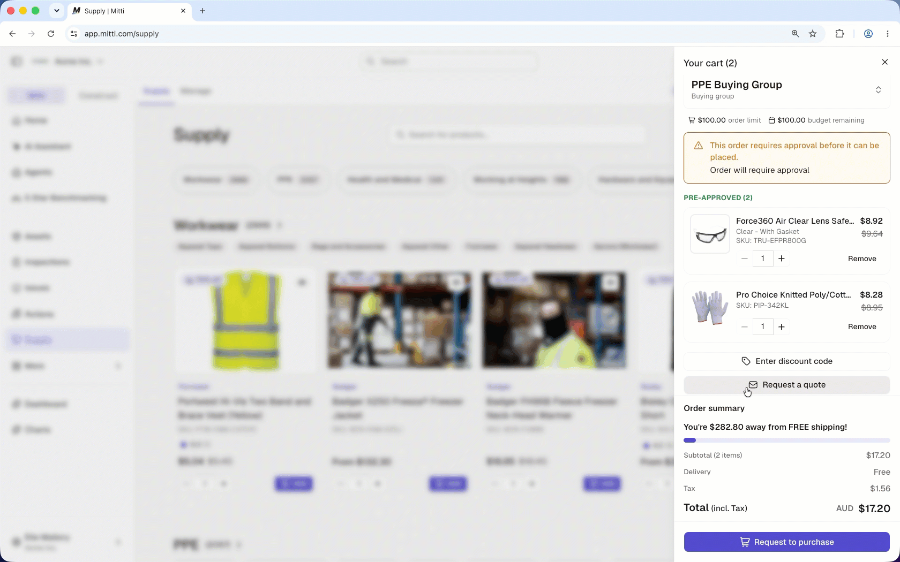Click the Request a quote envelope icon
Image resolution: width=900 pixels, height=562 pixels.
[753, 385]
